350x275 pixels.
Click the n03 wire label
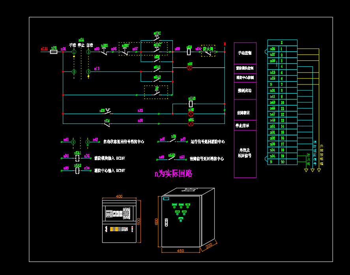click(97, 49)
